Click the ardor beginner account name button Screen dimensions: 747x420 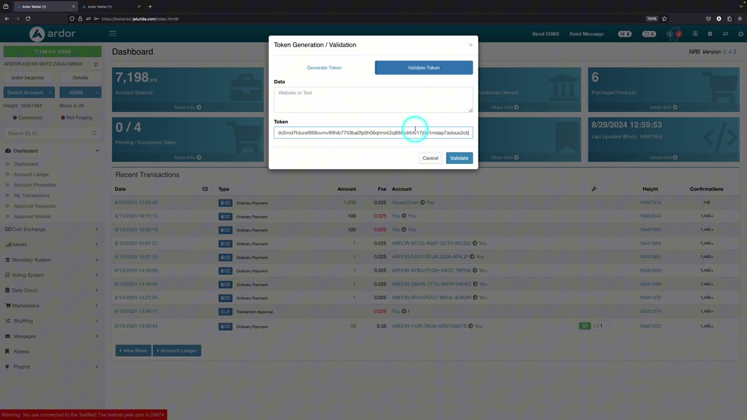point(28,78)
